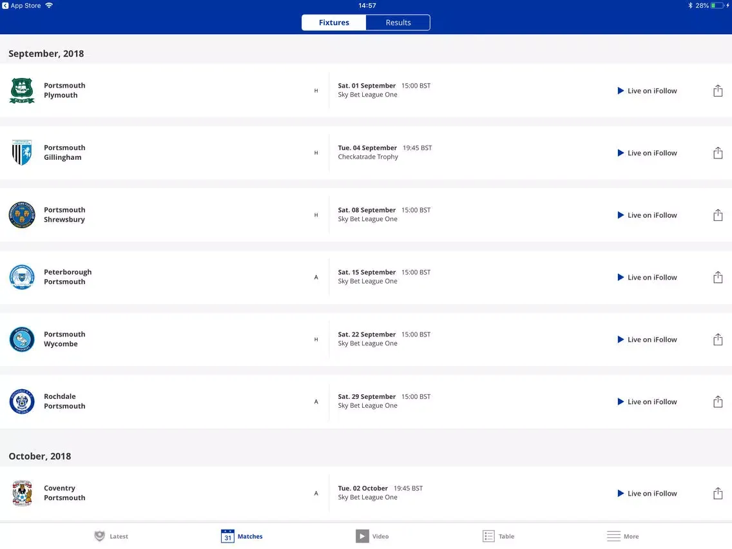Switch to the Results tab

(x=398, y=23)
